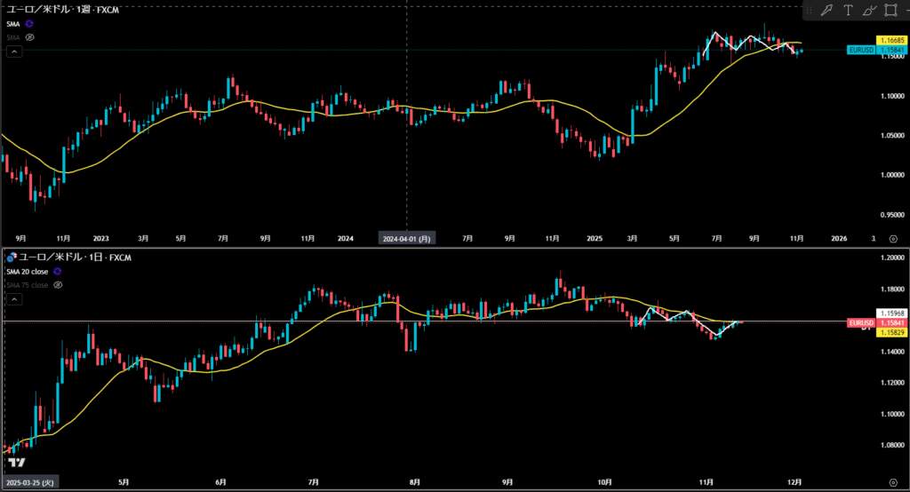Click the cyan EURUSD price label on weekly chart
This screenshot has width=910, height=492.
click(859, 51)
